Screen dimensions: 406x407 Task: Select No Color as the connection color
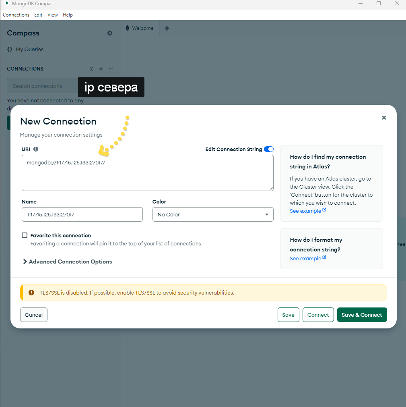[213, 214]
